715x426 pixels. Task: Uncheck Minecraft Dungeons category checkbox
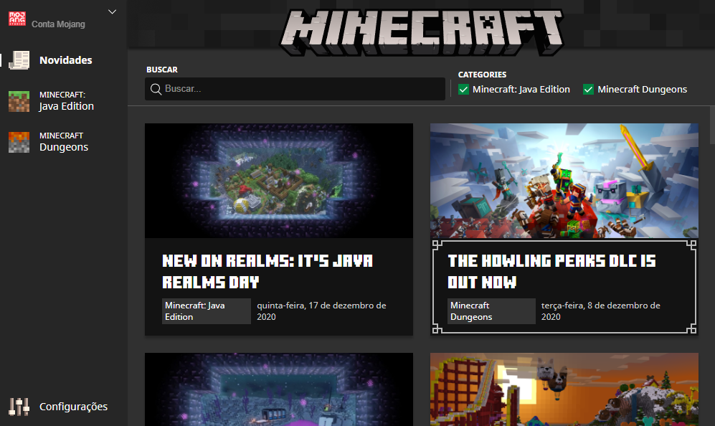[x=588, y=90]
